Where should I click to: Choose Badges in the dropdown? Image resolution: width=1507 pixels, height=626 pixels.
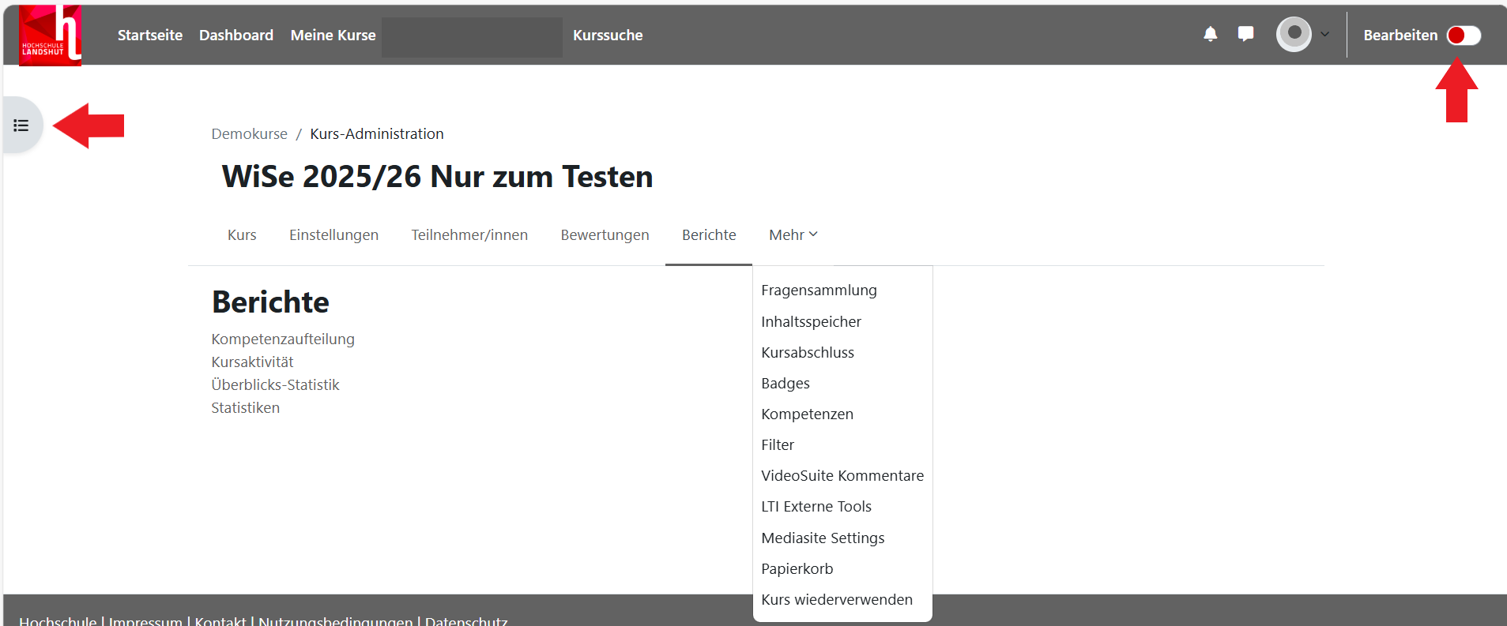click(x=786, y=383)
